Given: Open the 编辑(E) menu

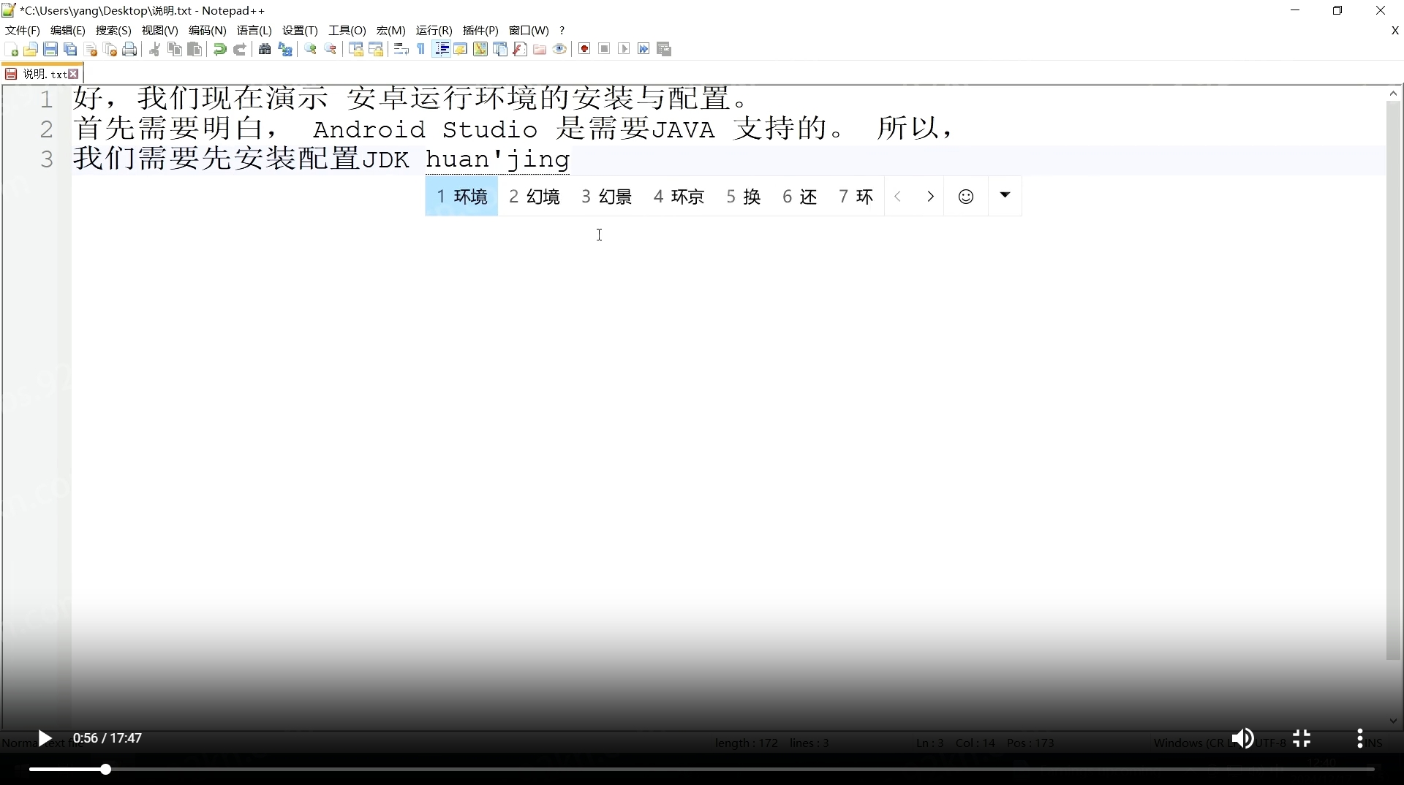Looking at the screenshot, I should [68, 30].
